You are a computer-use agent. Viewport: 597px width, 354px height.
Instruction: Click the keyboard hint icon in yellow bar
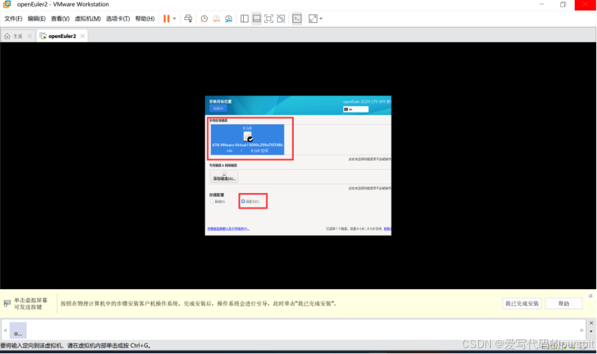[7, 303]
